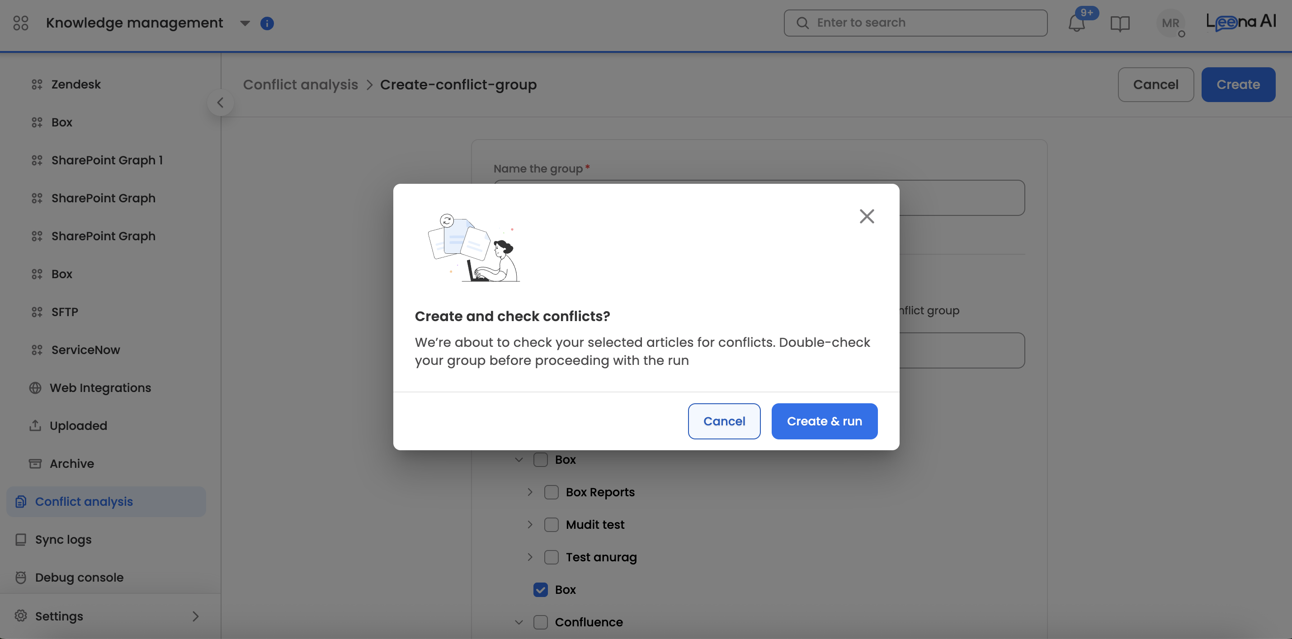Open the notifications bell icon
The width and height of the screenshot is (1292, 639).
click(1076, 23)
